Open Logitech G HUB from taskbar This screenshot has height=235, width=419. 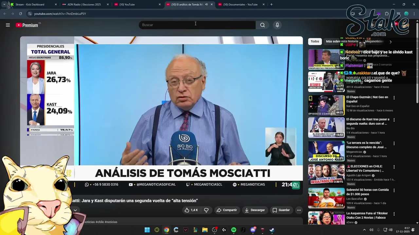click(224, 230)
